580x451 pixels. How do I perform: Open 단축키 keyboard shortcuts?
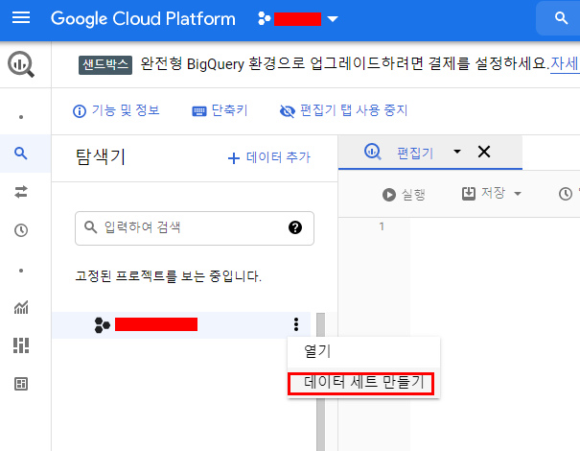click(x=220, y=110)
